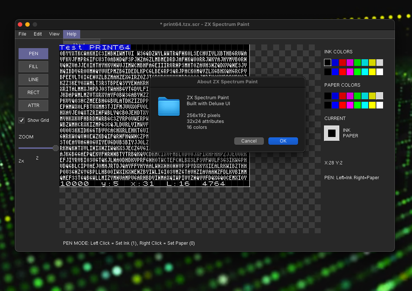Set paper to bright green, bottom row swatch
412x291 pixels.
point(357,105)
